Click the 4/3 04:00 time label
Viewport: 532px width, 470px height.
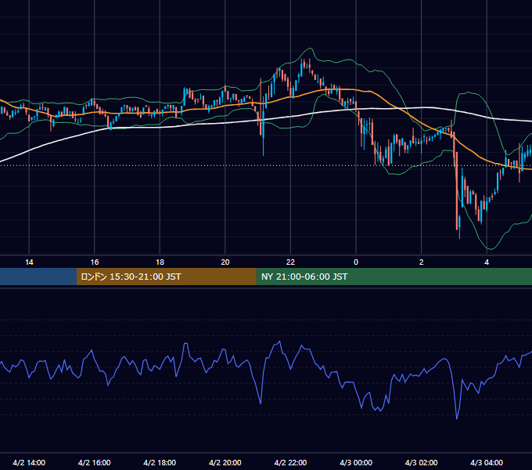coord(487,462)
